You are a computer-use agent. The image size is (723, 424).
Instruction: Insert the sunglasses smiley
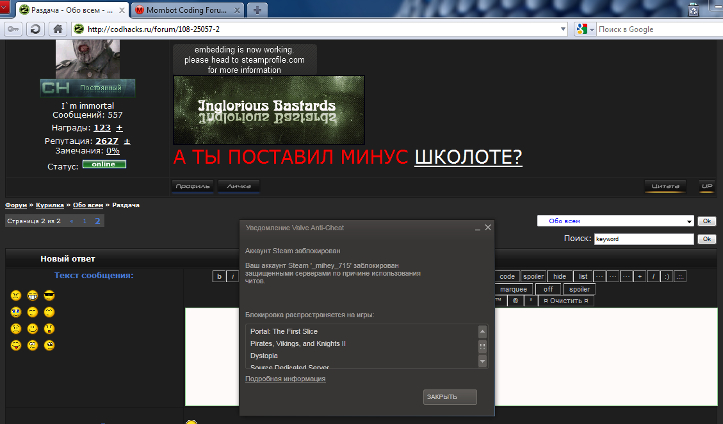click(x=49, y=295)
